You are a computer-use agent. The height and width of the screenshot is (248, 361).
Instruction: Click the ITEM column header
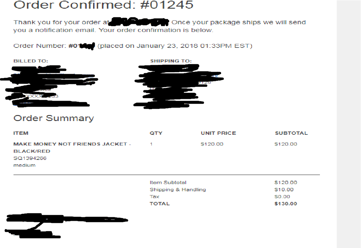click(x=21, y=133)
